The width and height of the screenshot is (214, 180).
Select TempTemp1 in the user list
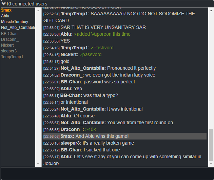click(x=12, y=57)
